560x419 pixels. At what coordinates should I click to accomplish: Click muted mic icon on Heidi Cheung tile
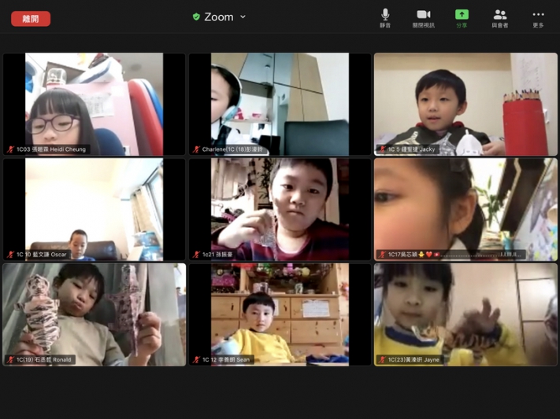click(10, 149)
